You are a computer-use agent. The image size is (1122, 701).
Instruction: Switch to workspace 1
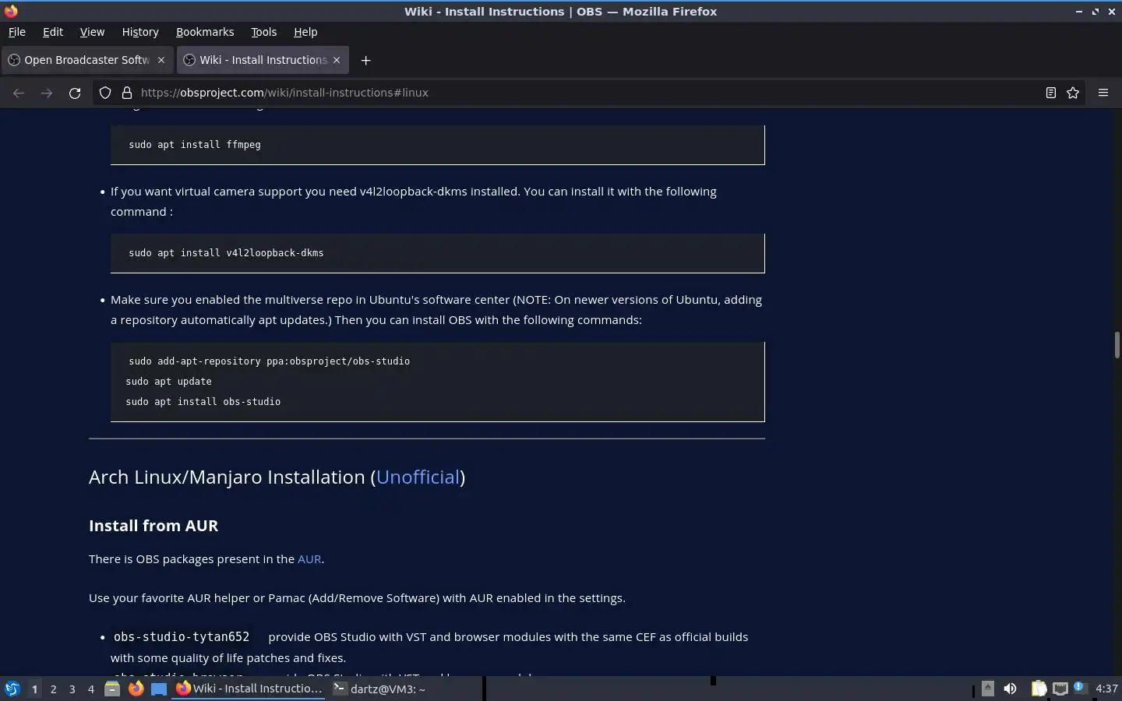tap(34, 689)
